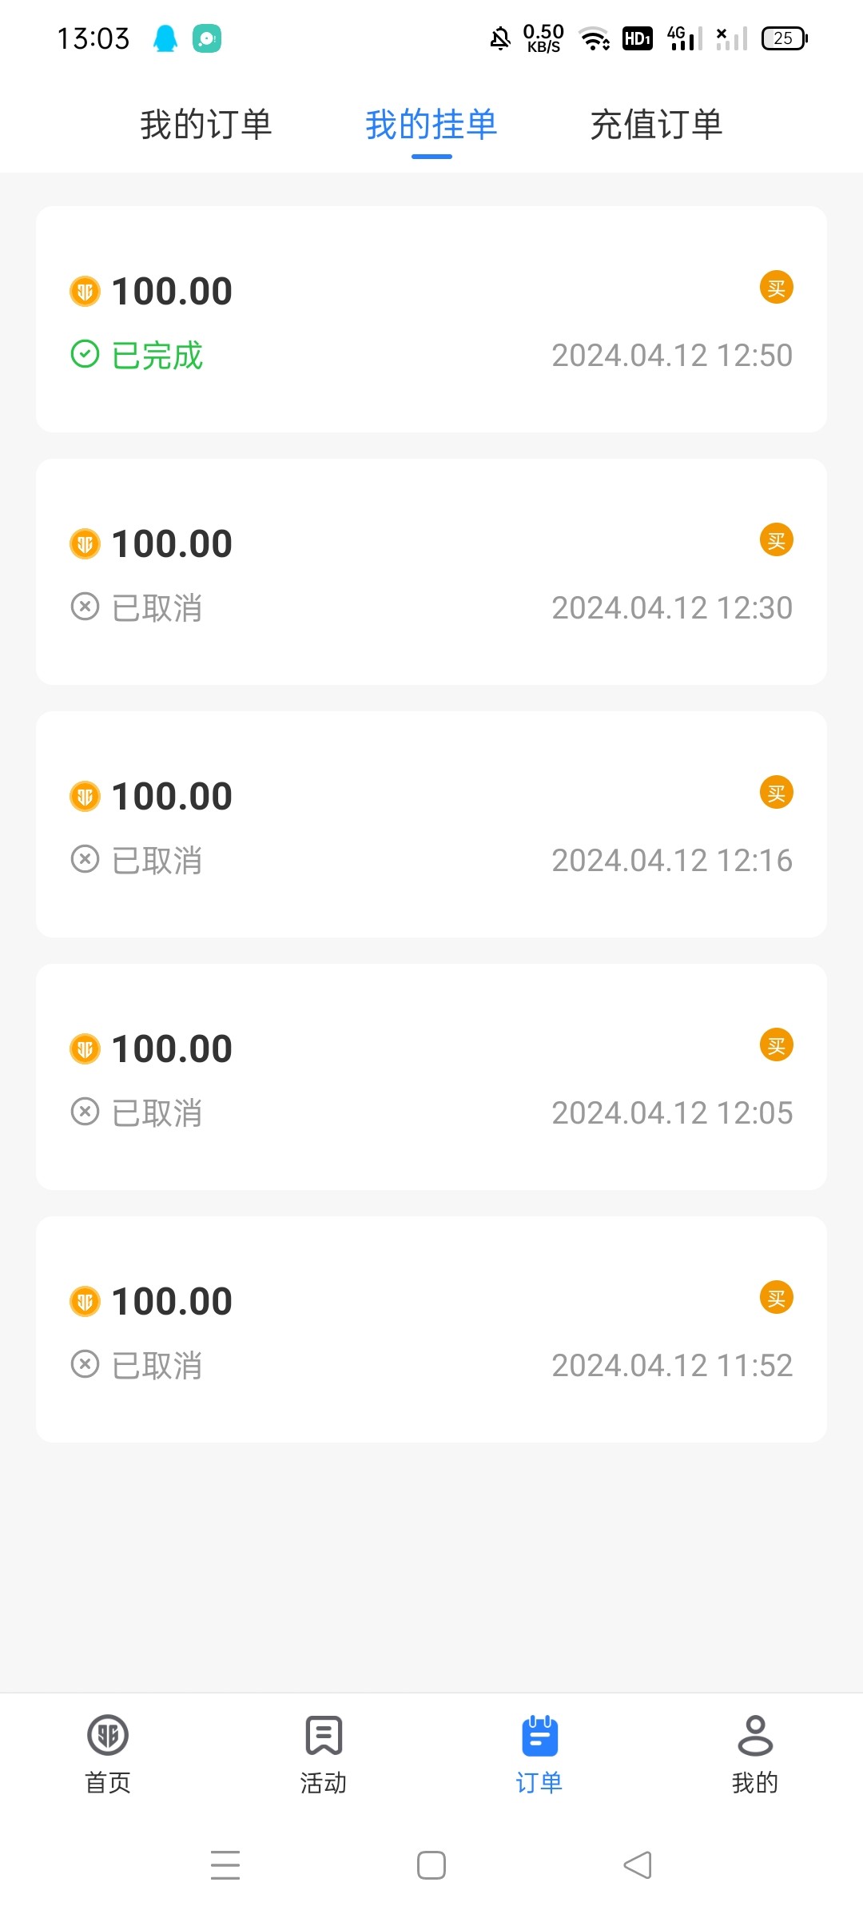Tap the cancelled X icon on 12:05 order

point(85,1112)
